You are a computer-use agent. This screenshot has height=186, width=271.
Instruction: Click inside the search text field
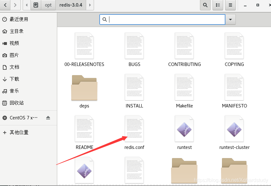click(x=162, y=19)
